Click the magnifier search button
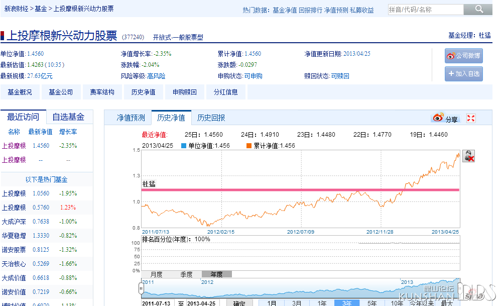Viewport: 500px width, 306px height. [478, 9]
